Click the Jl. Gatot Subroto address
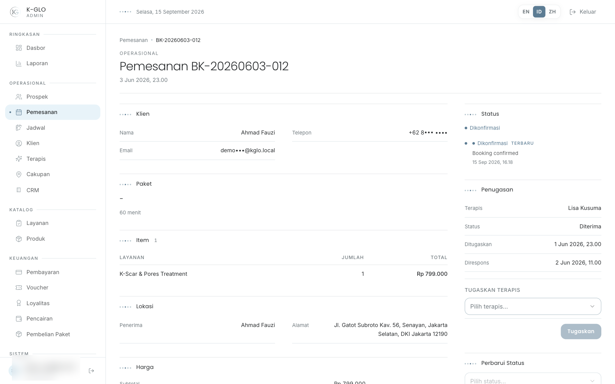 coord(391,330)
